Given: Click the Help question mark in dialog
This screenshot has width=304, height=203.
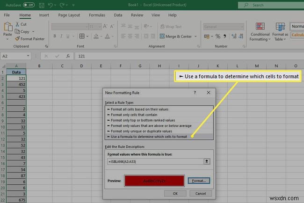Looking at the screenshot, I should (195, 93).
